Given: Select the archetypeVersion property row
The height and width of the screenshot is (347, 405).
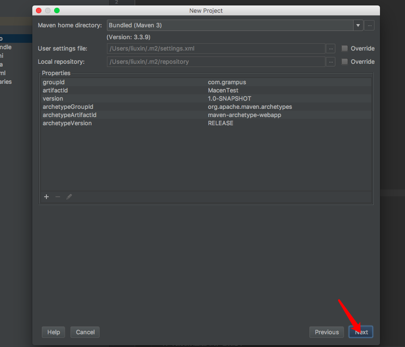Looking at the screenshot, I should point(206,123).
